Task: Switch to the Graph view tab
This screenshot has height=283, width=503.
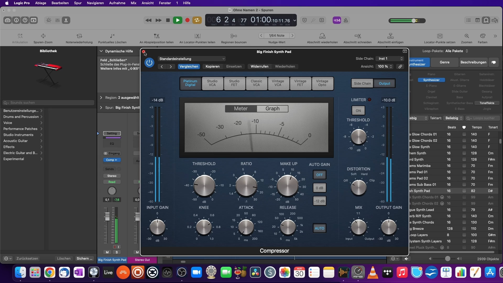Action: coord(272,108)
